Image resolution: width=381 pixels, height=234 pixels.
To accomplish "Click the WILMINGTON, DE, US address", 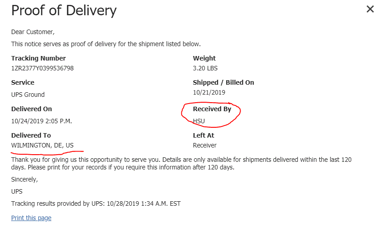I will click(x=42, y=145).
